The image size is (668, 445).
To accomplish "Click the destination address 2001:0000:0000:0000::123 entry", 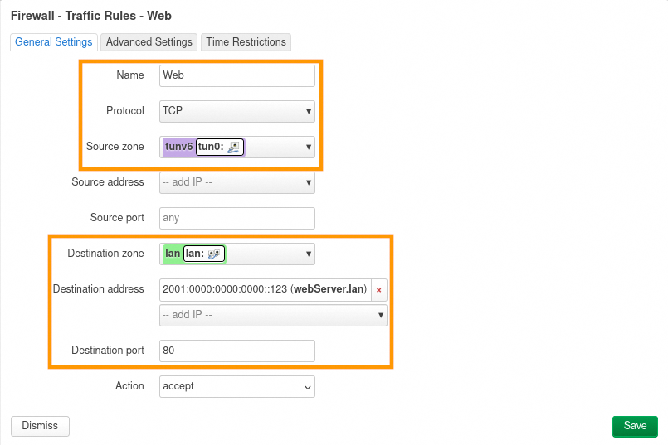I will coord(264,289).
